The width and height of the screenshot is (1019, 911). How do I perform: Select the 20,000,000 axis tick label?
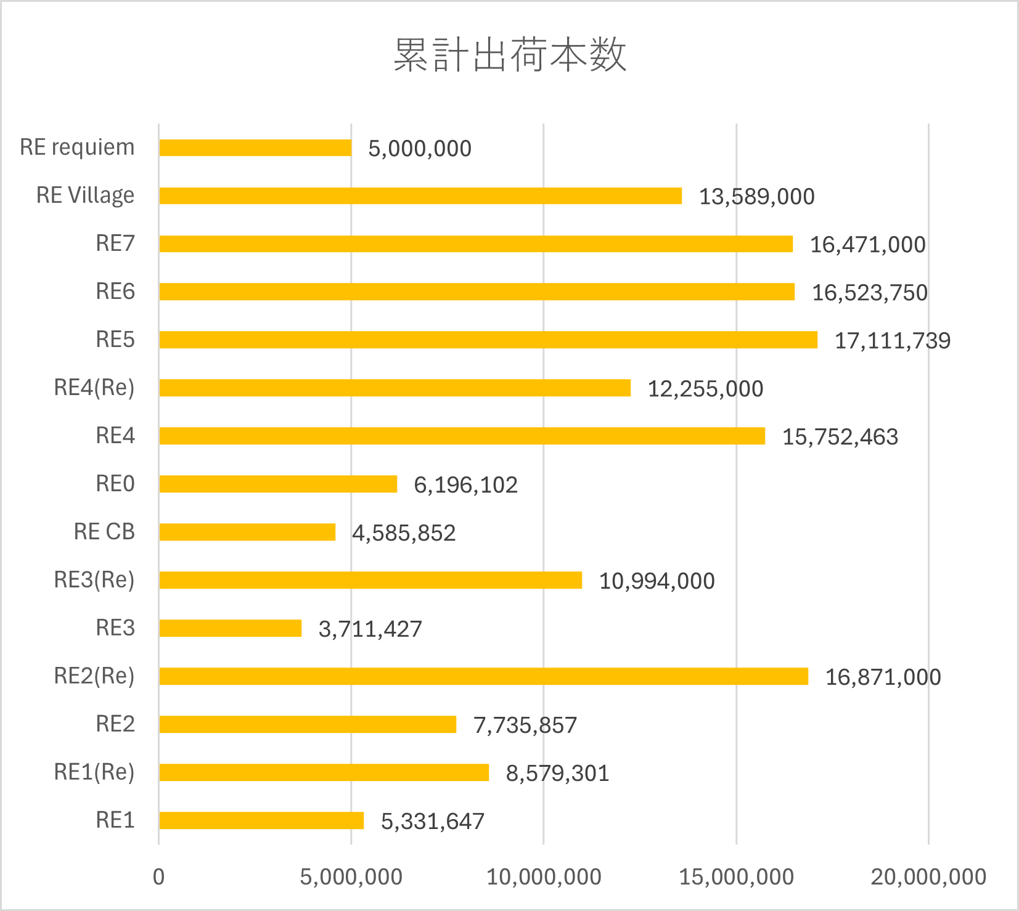pos(928,877)
